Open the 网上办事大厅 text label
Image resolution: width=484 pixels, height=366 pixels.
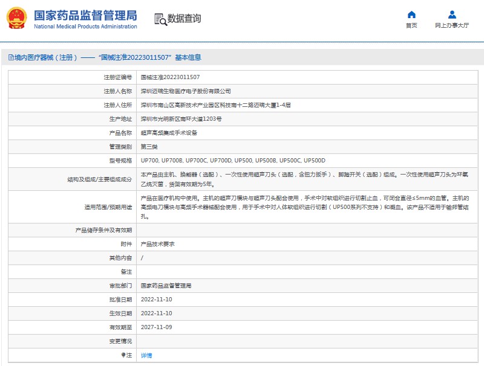(x=452, y=26)
